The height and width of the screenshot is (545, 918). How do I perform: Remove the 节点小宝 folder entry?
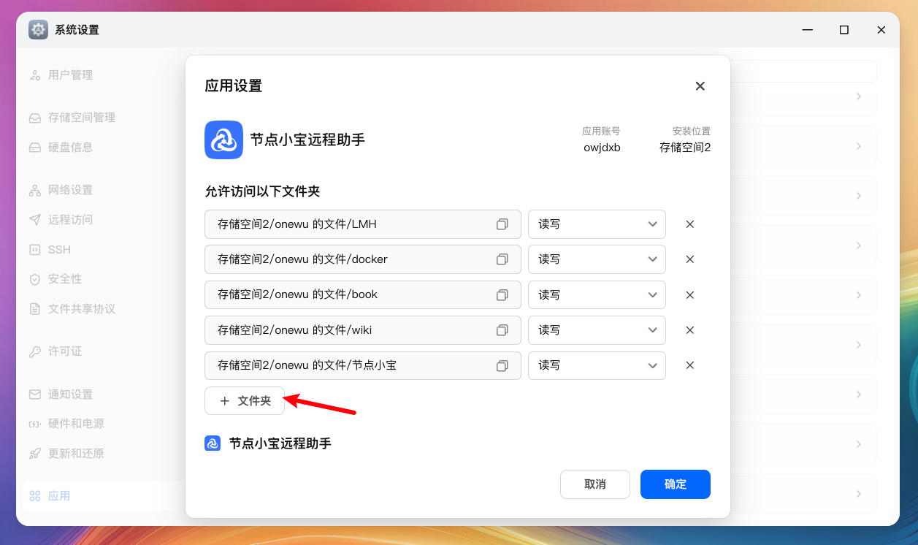(x=689, y=365)
